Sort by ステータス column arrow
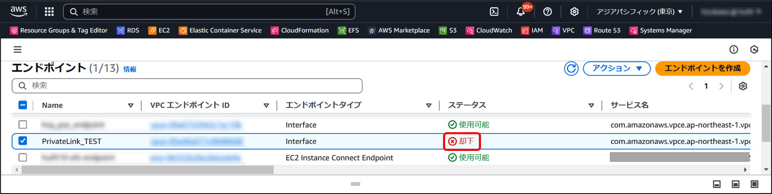 tap(591, 105)
